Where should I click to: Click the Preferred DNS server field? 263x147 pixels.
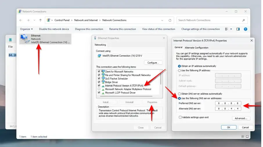coord(228,103)
